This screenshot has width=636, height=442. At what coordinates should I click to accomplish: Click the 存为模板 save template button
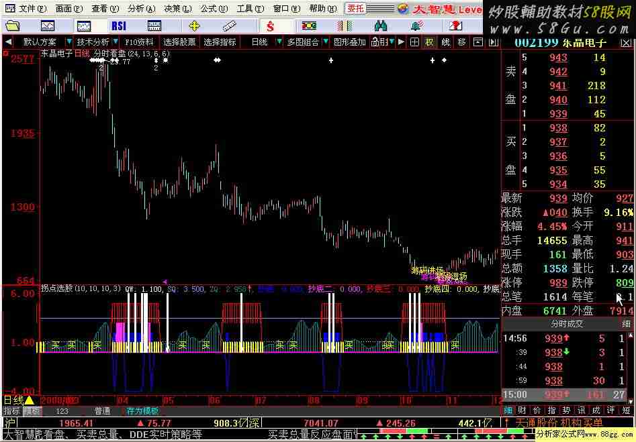point(142,410)
